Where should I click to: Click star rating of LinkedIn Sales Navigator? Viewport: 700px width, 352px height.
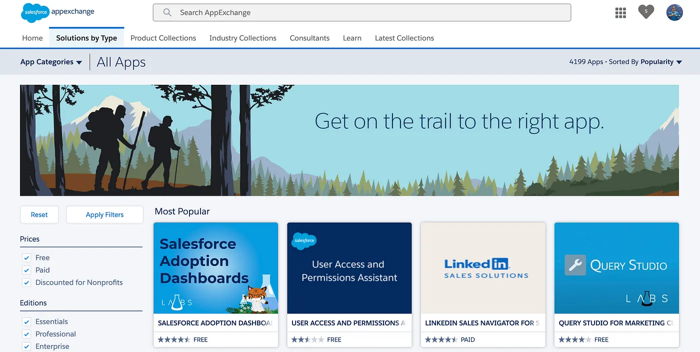(x=441, y=340)
